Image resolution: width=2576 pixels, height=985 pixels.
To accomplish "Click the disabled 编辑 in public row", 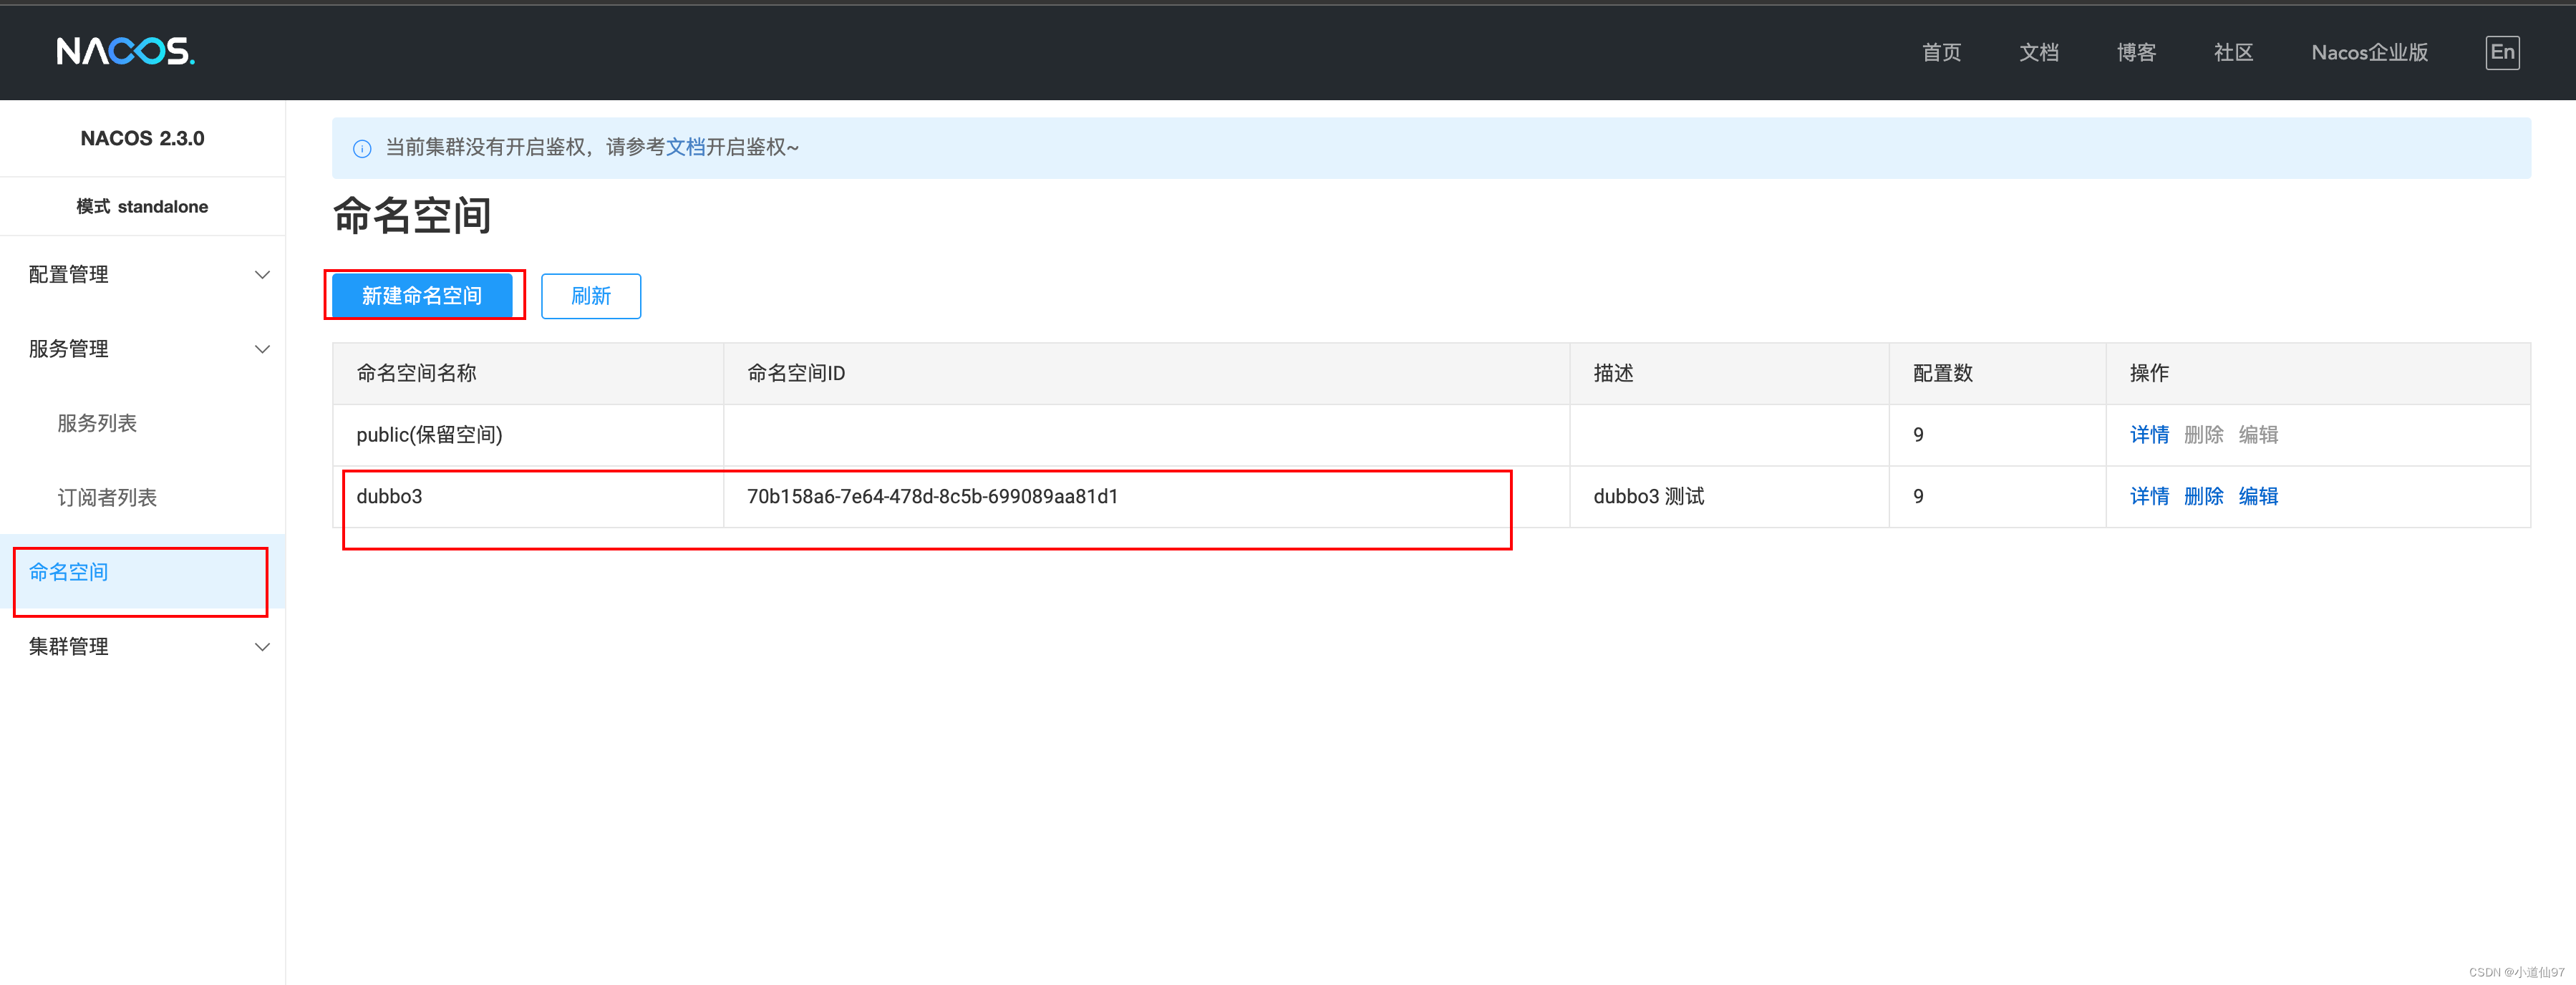I will point(2258,435).
